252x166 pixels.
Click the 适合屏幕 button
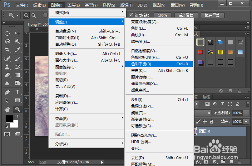click(186, 15)
